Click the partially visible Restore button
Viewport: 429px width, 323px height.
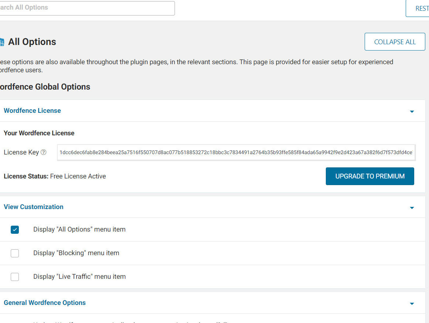coord(418,8)
